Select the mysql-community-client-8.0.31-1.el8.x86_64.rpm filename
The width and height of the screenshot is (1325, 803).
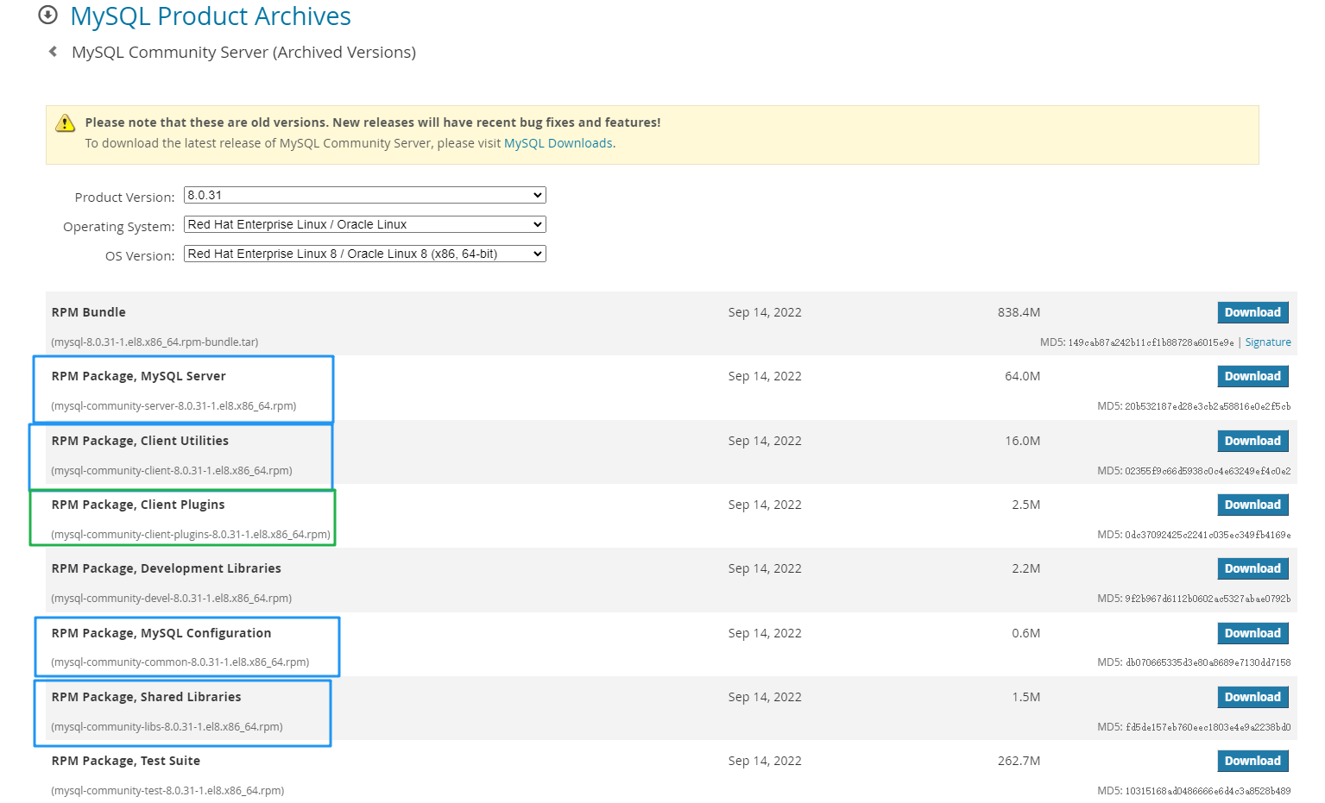pos(172,471)
